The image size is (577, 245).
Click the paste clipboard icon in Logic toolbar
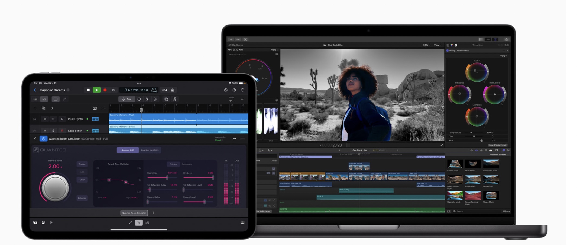pos(175,99)
